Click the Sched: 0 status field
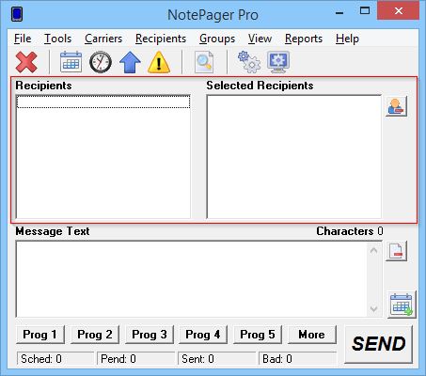426x376 pixels. tap(55, 359)
